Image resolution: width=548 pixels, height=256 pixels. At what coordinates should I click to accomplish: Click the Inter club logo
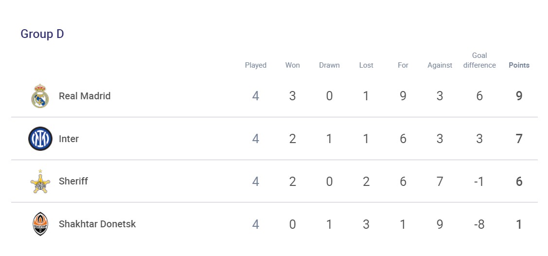[40, 139]
